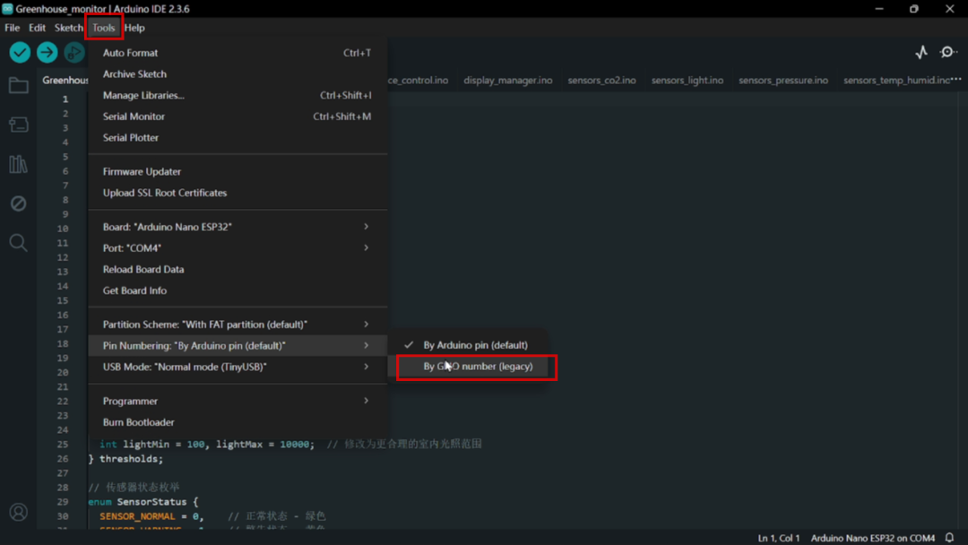Choose Reload Board Data
The width and height of the screenshot is (968, 545).
[237, 269]
